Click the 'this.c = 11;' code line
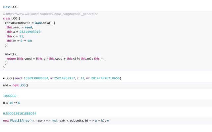Screen dimensions: 212x132 [16, 36]
